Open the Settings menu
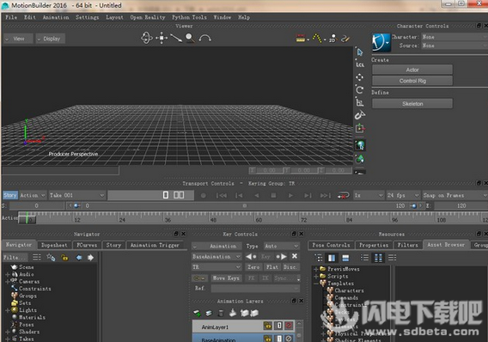488x342 pixels. click(x=87, y=17)
